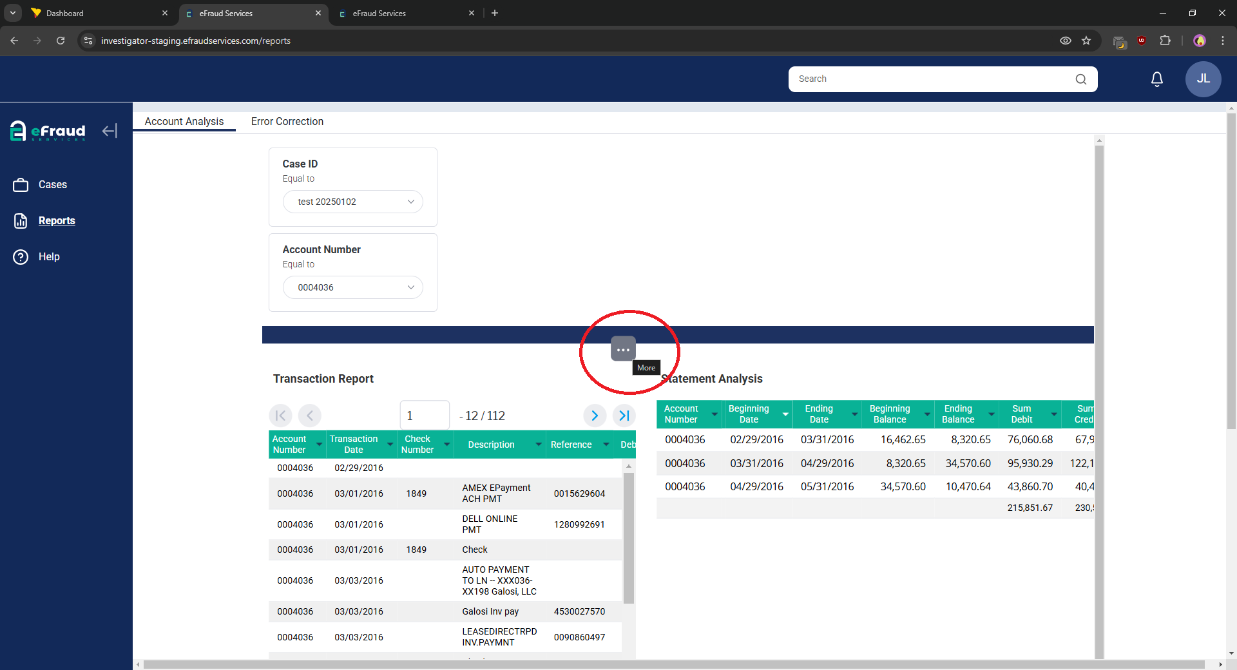This screenshot has height=670, width=1237.
Task: Select total sum debit 215,851.67
Action: click(x=1030, y=508)
